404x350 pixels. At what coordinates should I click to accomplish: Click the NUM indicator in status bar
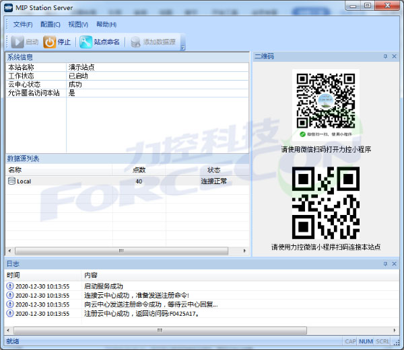click(366, 341)
